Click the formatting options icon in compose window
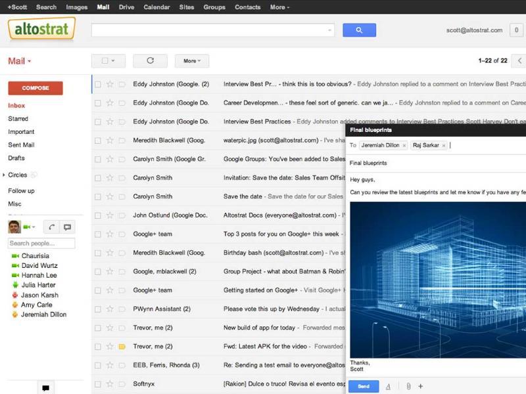This screenshot has height=394, width=526. click(x=388, y=387)
